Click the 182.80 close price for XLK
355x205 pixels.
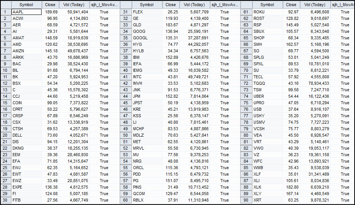pos(291,187)
